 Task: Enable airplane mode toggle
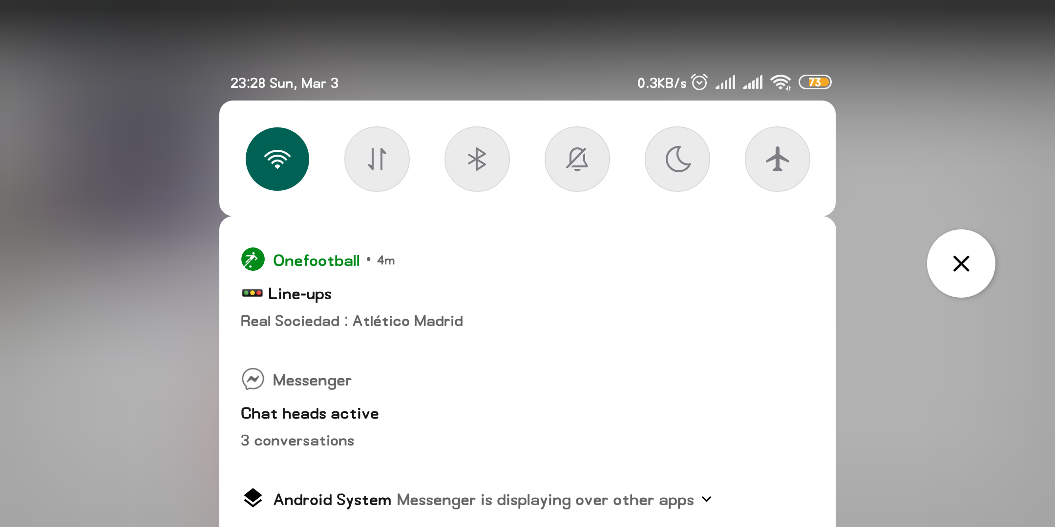[x=778, y=159]
